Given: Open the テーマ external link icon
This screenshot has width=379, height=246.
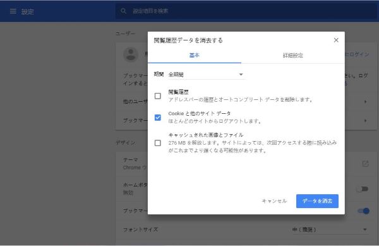Looking at the screenshot, I should tap(365, 164).
